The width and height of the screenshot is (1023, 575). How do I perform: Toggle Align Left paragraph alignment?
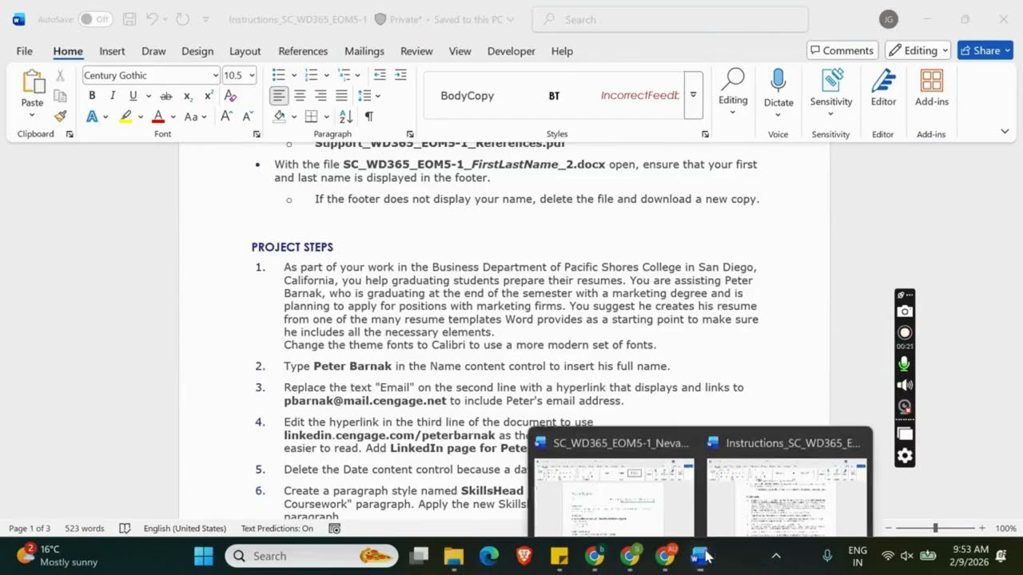278,96
